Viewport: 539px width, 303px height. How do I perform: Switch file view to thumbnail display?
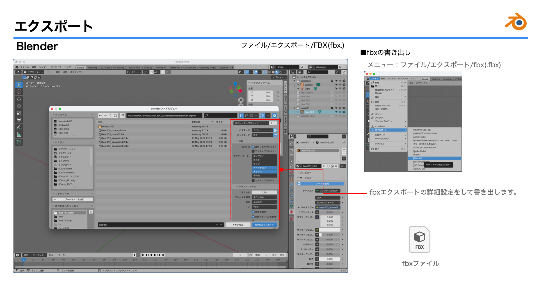click(251, 116)
